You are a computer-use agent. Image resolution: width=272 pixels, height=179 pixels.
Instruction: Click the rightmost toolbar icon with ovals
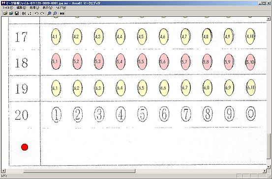point(62,13)
